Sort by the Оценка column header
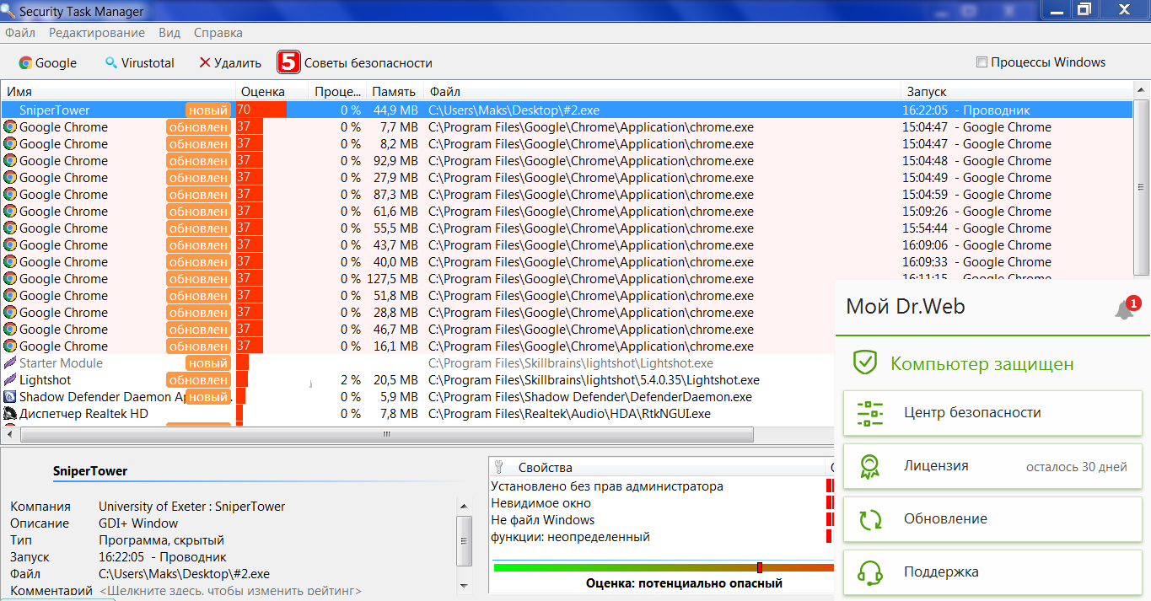The width and height of the screenshot is (1151, 601). 271,92
